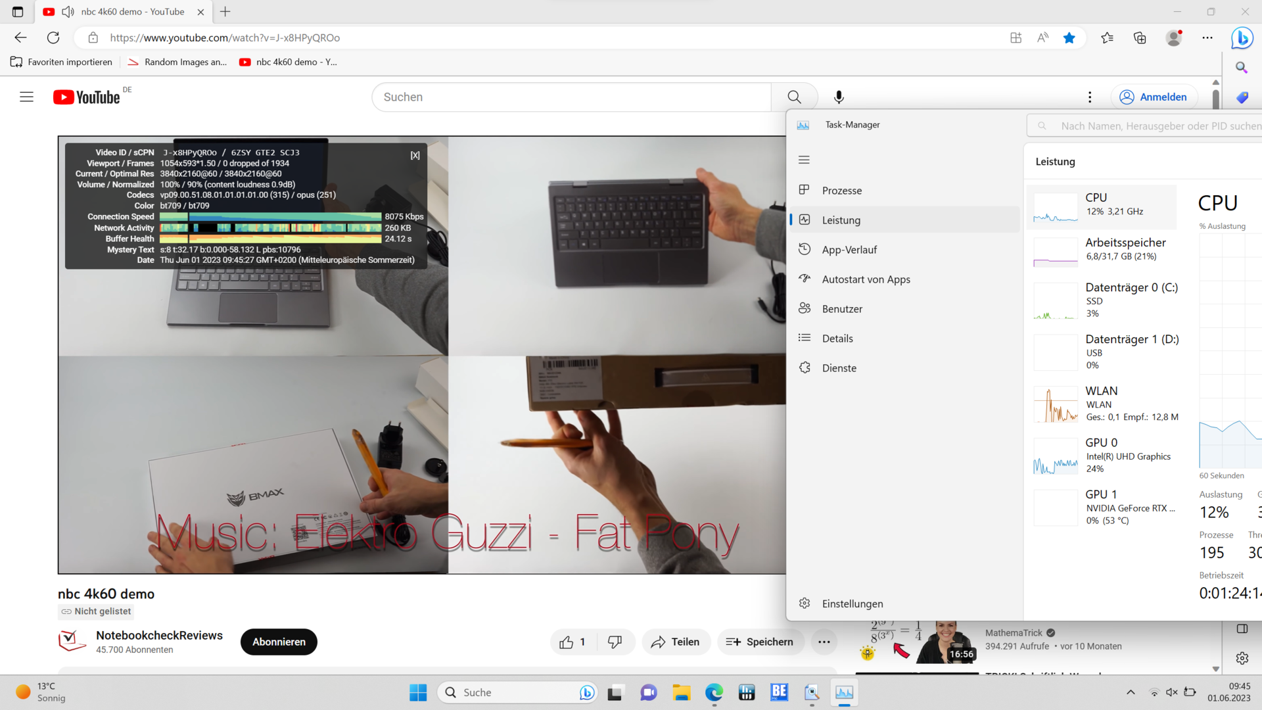Open the YouTube hamburger guide menu
The image size is (1262, 710).
point(26,97)
